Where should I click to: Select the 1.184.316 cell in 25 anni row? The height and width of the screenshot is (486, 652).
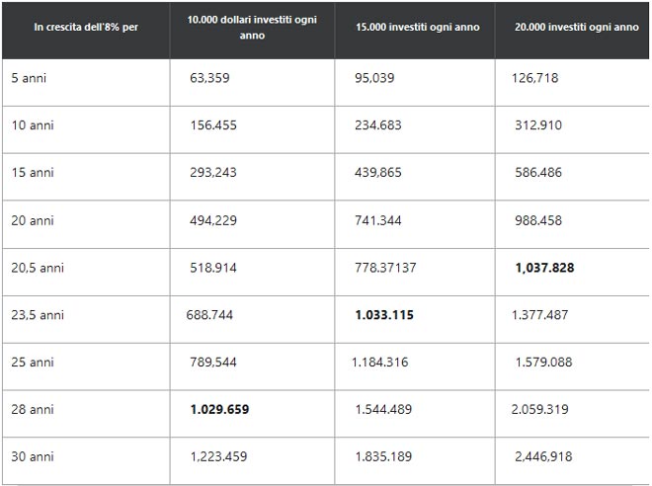click(x=379, y=363)
